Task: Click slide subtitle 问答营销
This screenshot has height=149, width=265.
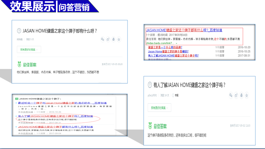Action: [74, 7]
